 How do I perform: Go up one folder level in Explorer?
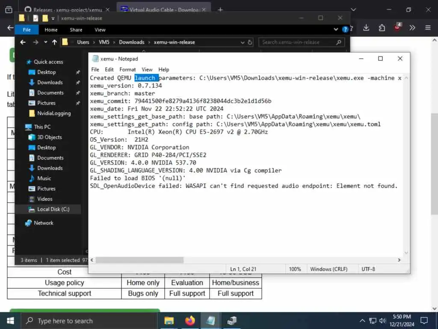tap(54, 42)
